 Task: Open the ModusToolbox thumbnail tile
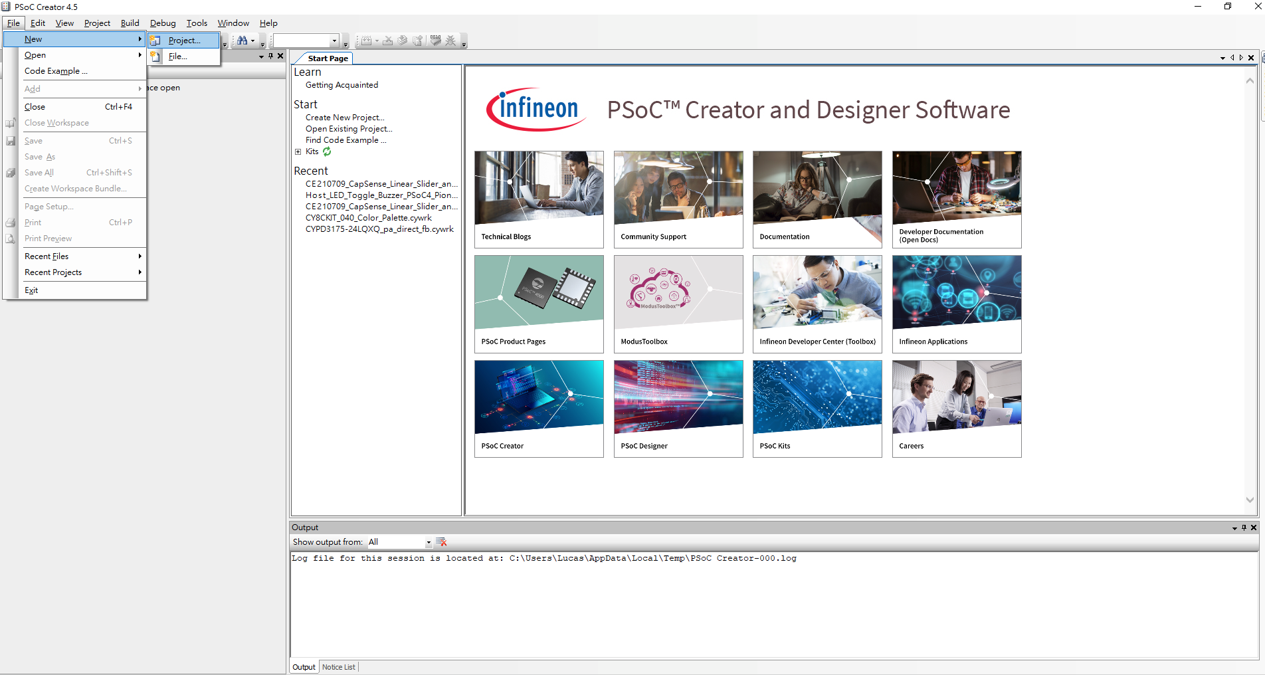coord(678,304)
